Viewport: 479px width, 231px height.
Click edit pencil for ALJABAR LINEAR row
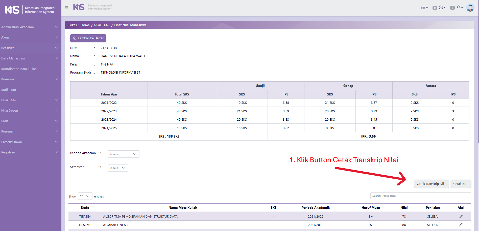(461, 225)
